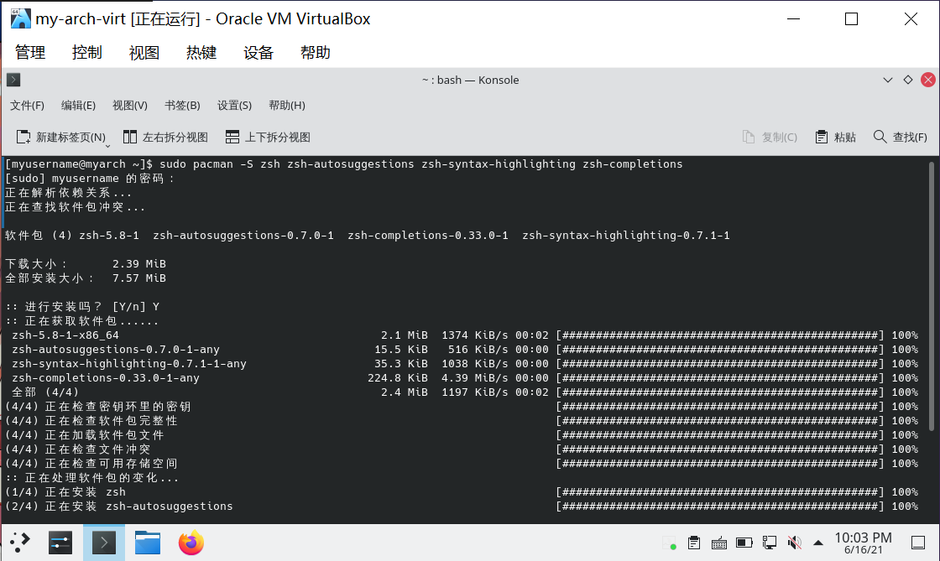The image size is (940, 561).
Task: Open the application launcher menu
Action: pyautogui.click(x=19, y=543)
